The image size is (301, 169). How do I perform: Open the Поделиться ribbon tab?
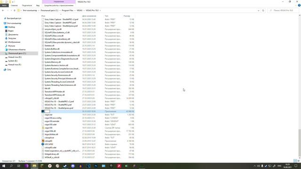pos(27,5)
